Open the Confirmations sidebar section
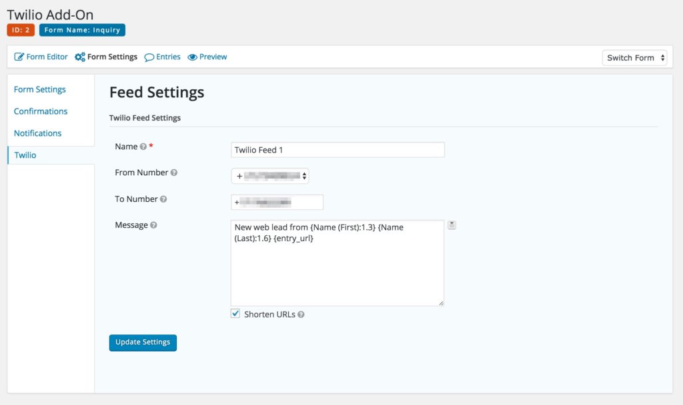The width and height of the screenshot is (683, 405). pyautogui.click(x=41, y=111)
